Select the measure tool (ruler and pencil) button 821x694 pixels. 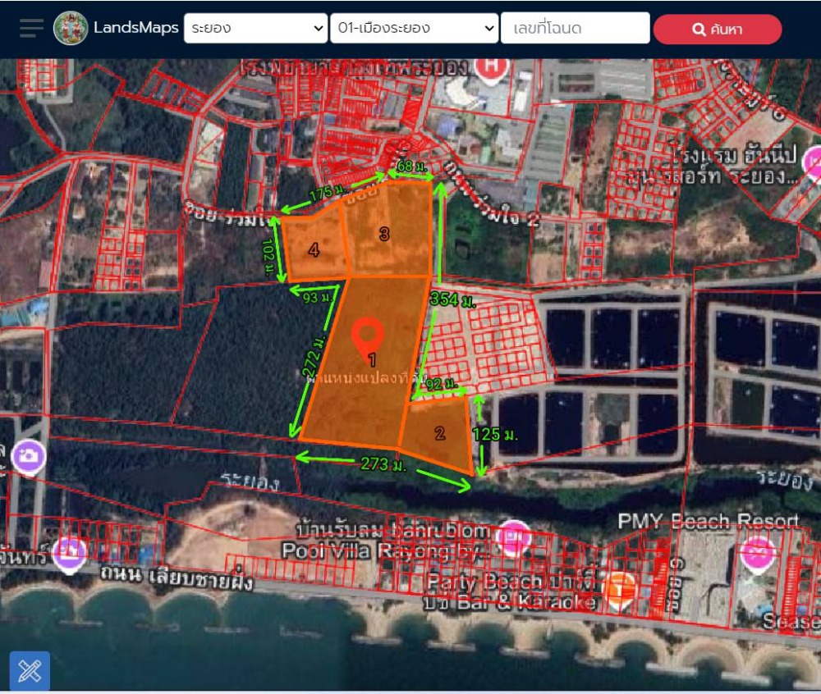pyautogui.click(x=30, y=671)
